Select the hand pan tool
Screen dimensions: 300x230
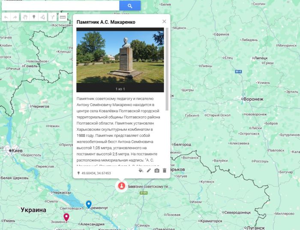coord(25,17)
